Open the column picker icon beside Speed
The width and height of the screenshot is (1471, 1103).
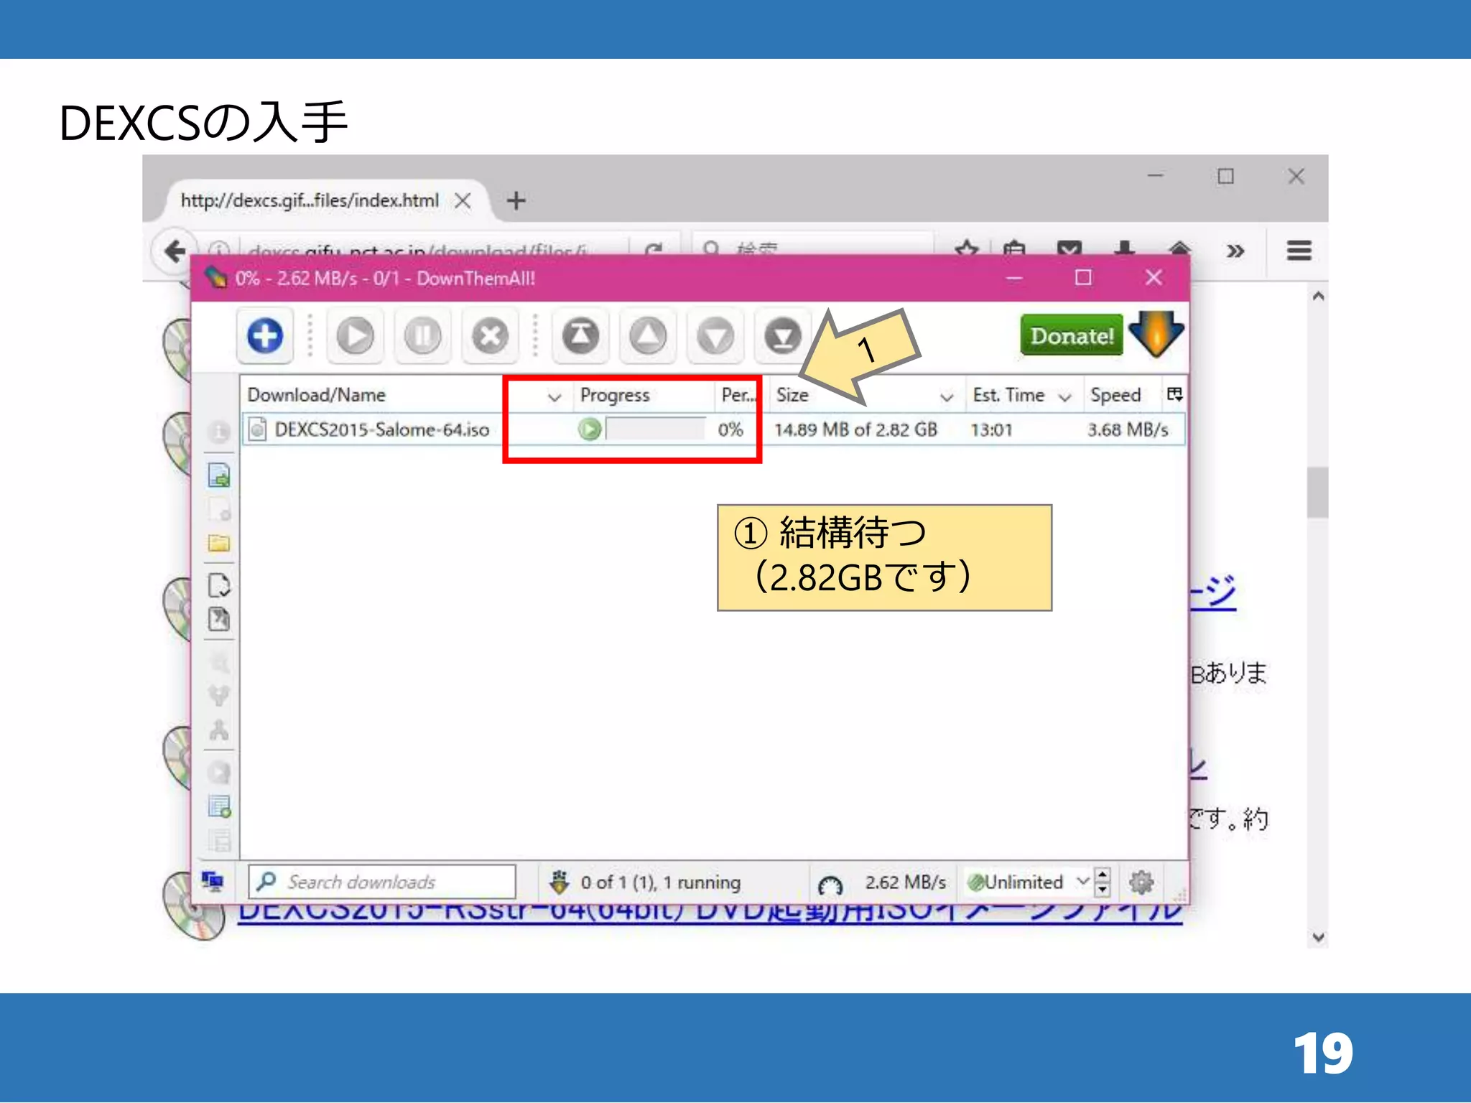point(1174,394)
